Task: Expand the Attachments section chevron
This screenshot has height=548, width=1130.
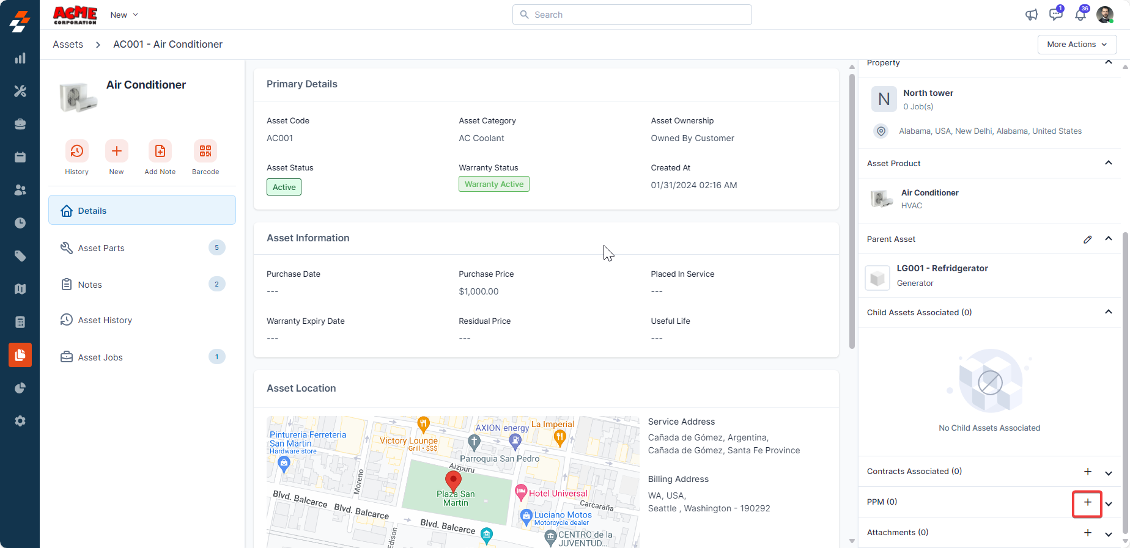Action: point(1108,533)
